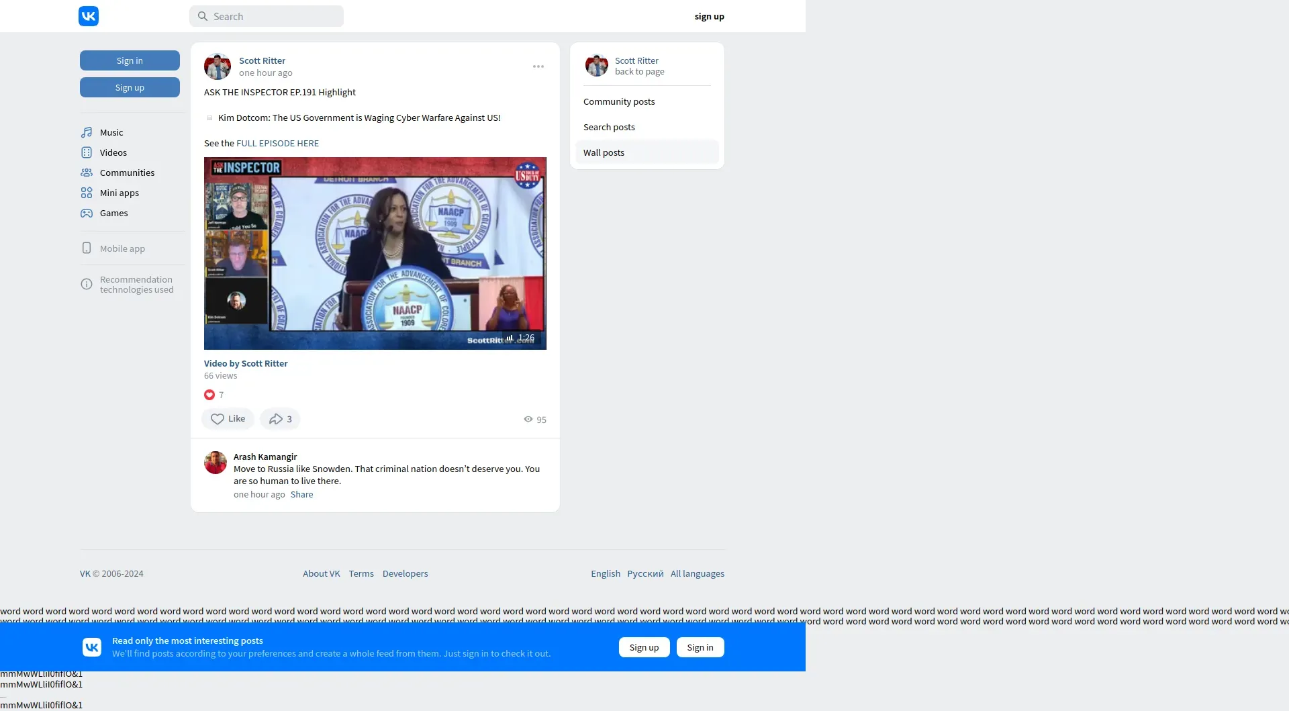This screenshot has width=1289, height=711.
Task: Open Arash Kamangir's avatar
Action: click(216, 463)
